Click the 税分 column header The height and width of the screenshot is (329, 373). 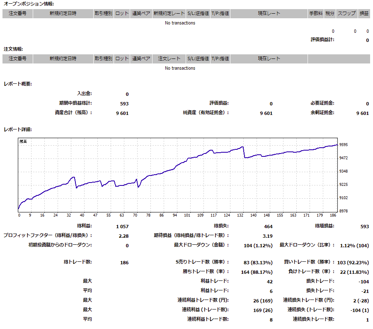tap(330, 13)
